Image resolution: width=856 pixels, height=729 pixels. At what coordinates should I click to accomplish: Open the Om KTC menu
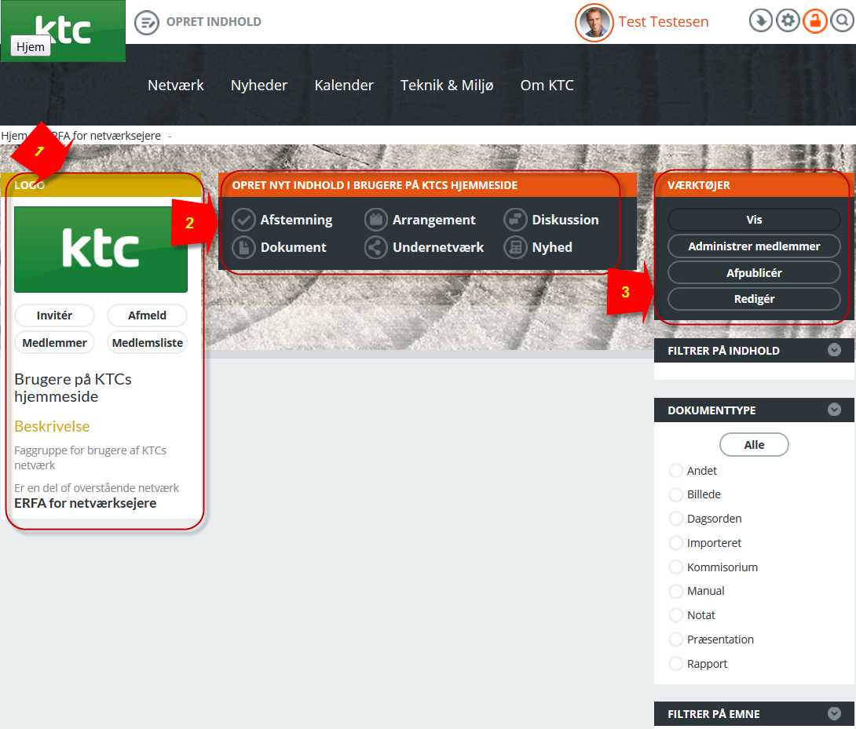(547, 85)
